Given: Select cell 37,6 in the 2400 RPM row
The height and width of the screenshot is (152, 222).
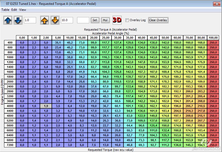Looking at the screenshot, I should tap(94, 86).
